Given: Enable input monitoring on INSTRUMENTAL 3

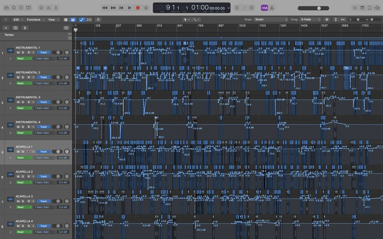Looking at the screenshot, I should click(x=33, y=102).
